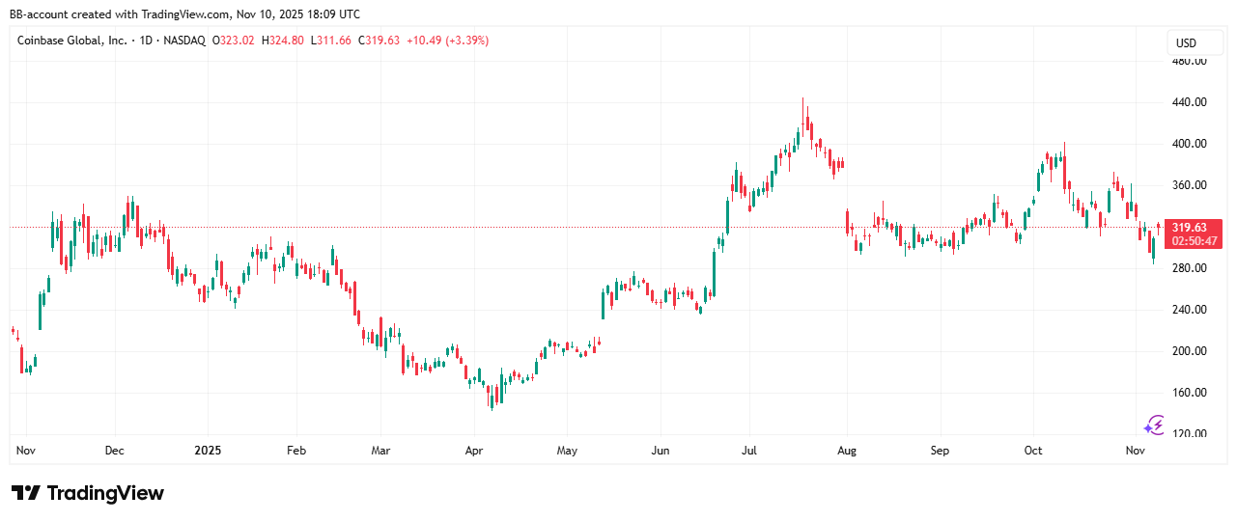Click the Apr label on the time axis
The width and height of the screenshot is (1237, 522).
[x=473, y=451]
